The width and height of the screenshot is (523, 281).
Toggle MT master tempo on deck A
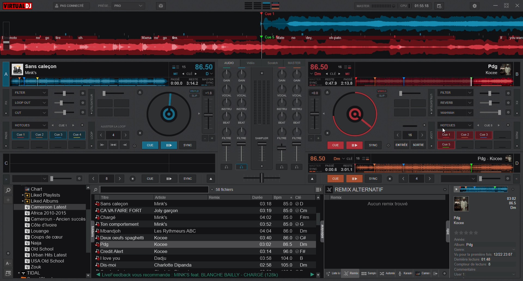[176, 74]
